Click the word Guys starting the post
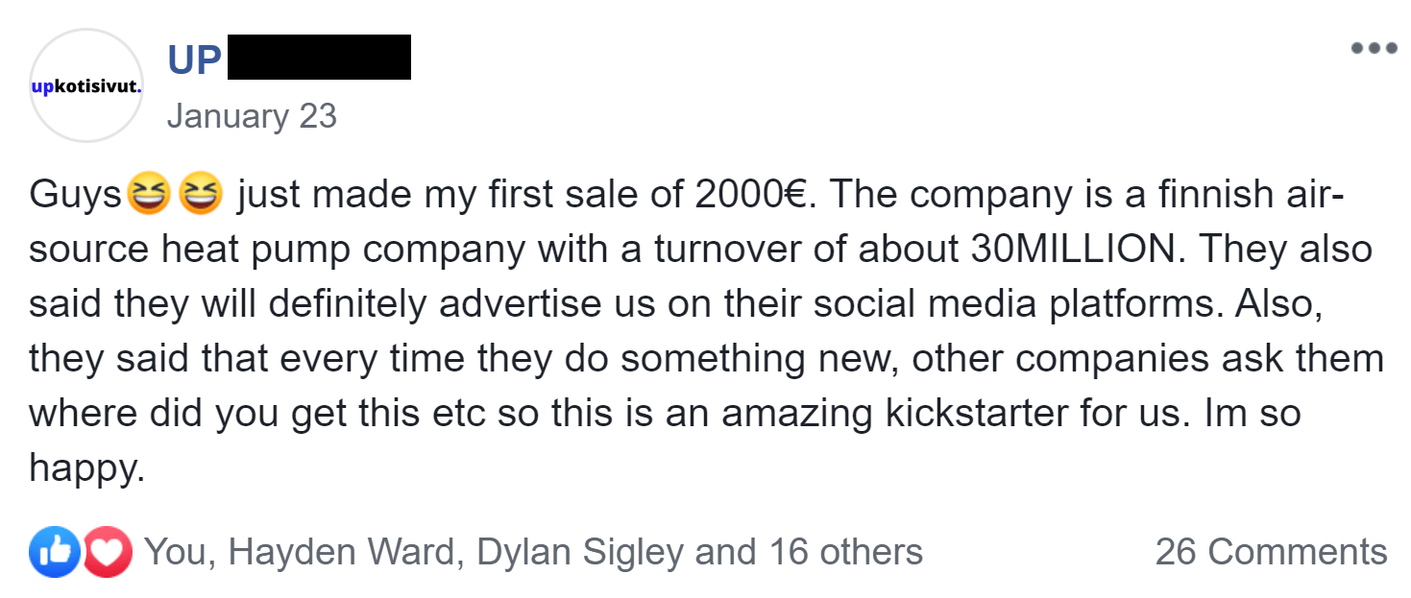 pyautogui.click(x=77, y=196)
